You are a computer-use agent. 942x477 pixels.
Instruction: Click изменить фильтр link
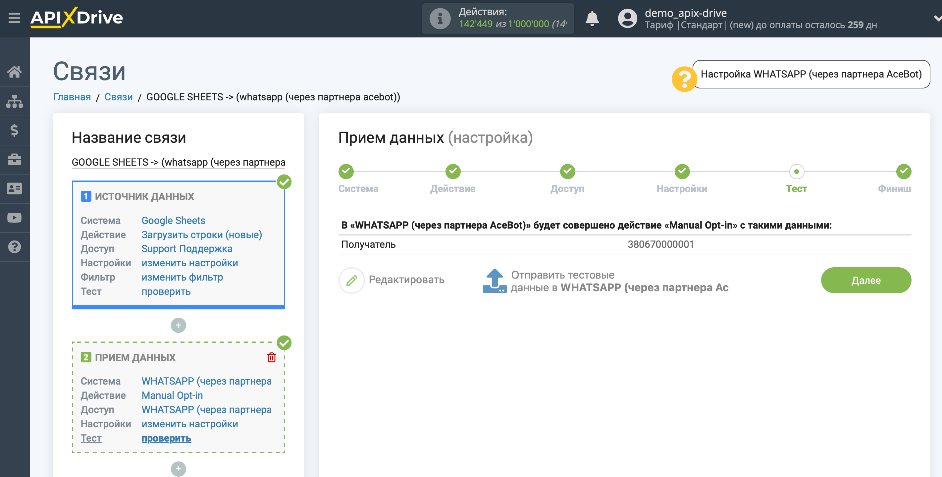tap(182, 277)
